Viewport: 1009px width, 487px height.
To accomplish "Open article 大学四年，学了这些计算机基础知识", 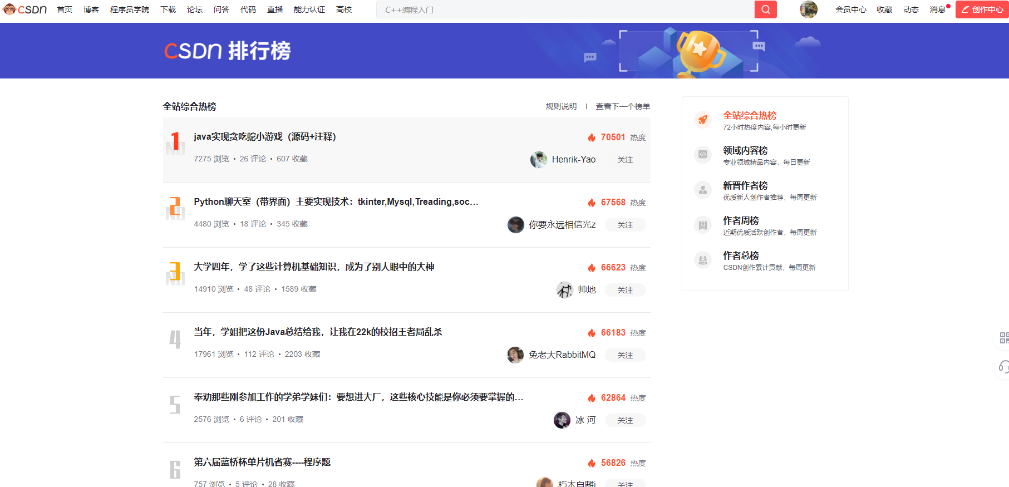I will pyautogui.click(x=314, y=267).
